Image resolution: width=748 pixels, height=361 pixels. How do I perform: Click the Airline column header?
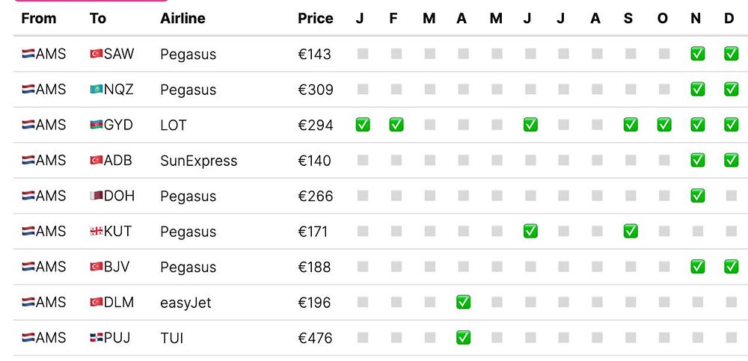183,19
